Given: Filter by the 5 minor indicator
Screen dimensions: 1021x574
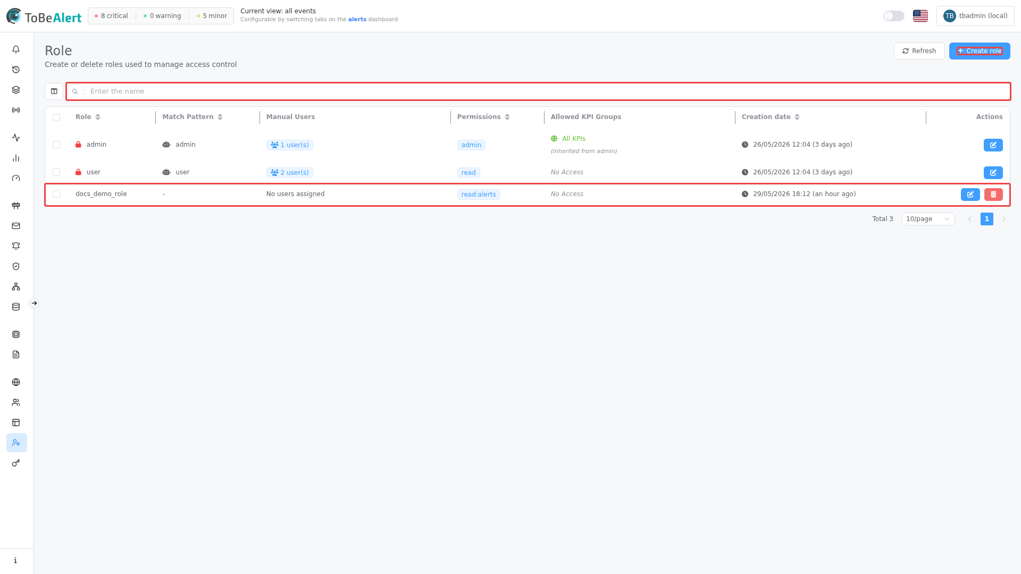Looking at the screenshot, I should [212, 16].
